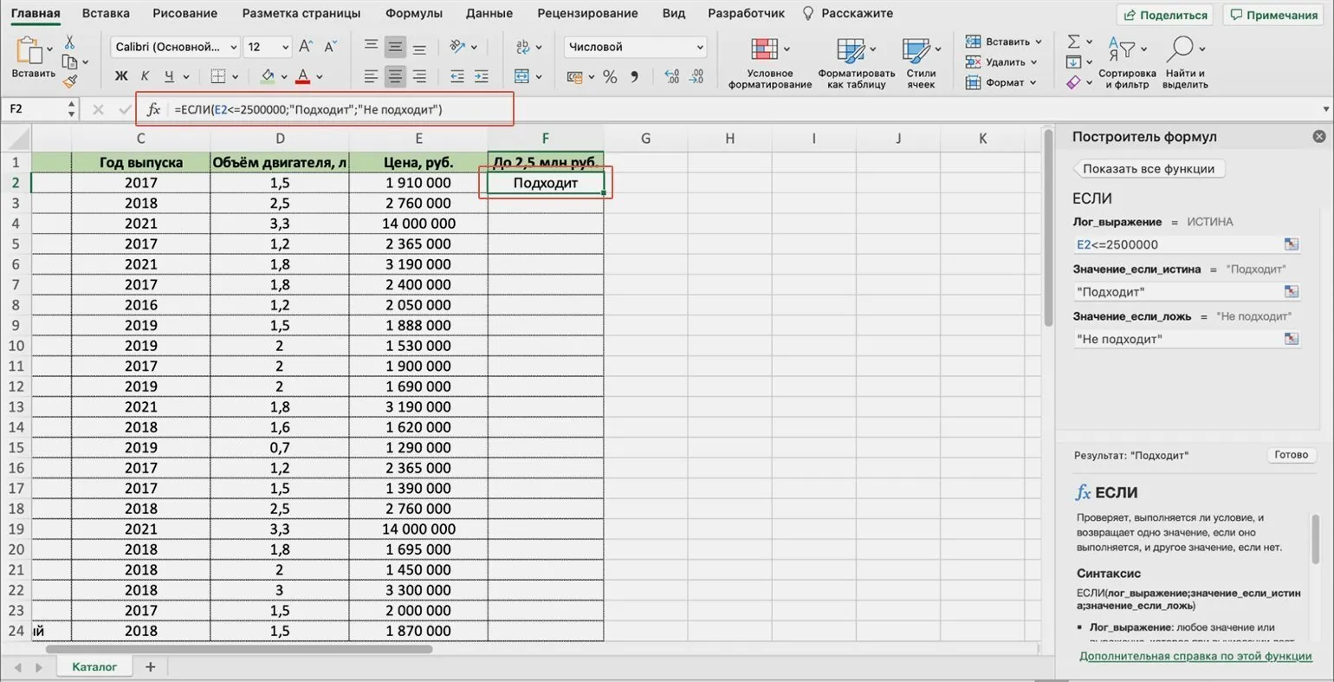Click the increase font size icon

pos(306,47)
